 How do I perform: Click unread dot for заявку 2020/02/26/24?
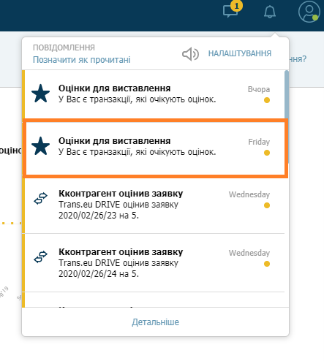[267, 264]
